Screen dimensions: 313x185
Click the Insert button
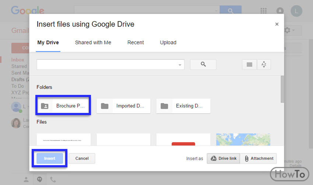(x=50, y=159)
